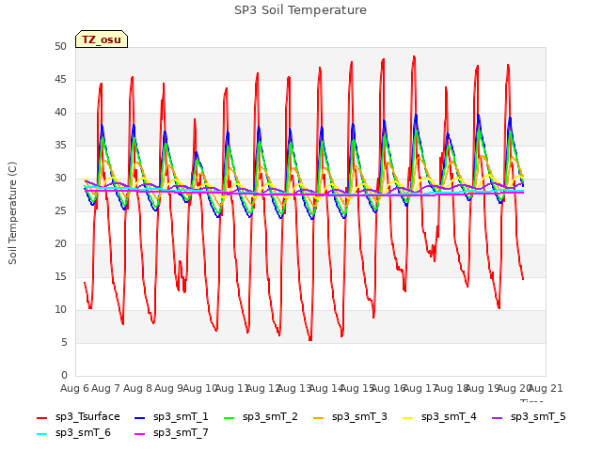This screenshot has width=602, height=451.
Task: Click the 30 y-axis tick label
Action: tap(60, 178)
